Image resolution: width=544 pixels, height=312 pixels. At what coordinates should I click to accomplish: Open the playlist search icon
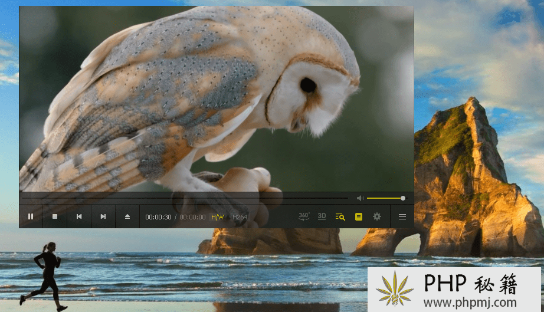[340, 216]
